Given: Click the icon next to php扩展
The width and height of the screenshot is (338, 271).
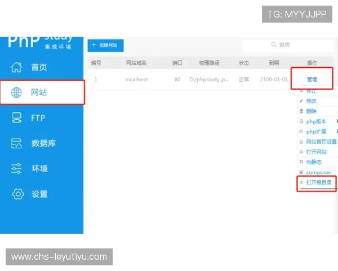Looking at the screenshot, I should point(301,132).
